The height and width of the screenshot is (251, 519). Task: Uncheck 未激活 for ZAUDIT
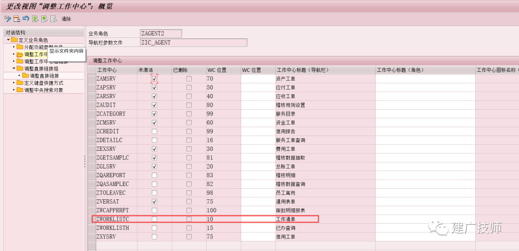click(154, 105)
